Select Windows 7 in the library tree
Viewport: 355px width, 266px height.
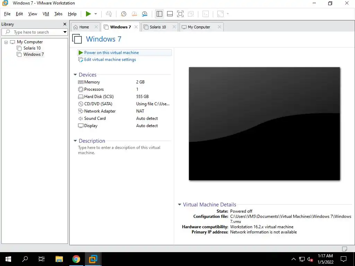[34, 54]
